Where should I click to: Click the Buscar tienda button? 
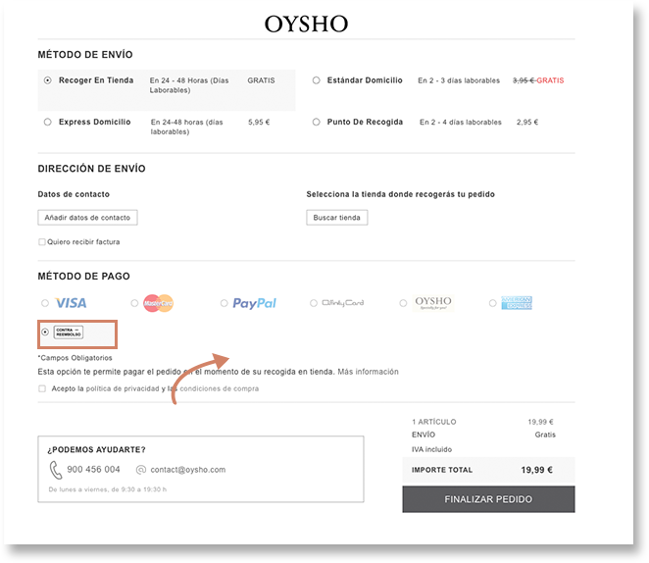(x=337, y=218)
